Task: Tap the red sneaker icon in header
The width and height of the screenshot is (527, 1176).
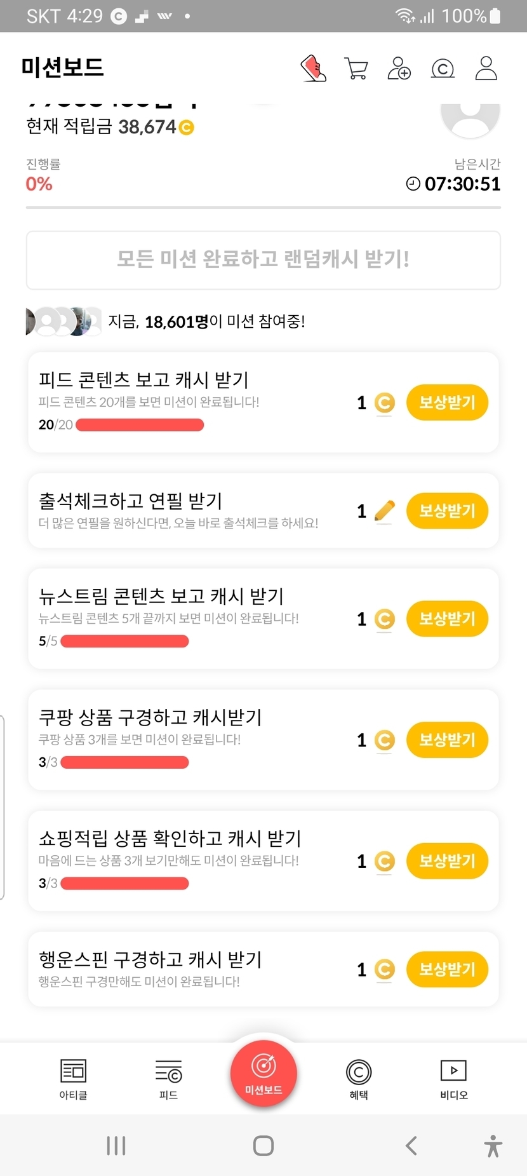Action: [313, 68]
